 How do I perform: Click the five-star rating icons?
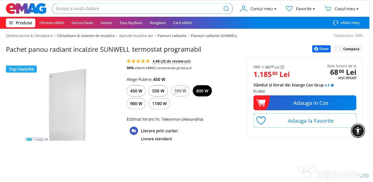click(138, 61)
